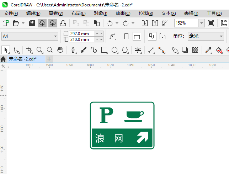Select the Pen tool
The image size is (229, 174).
coord(73,50)
